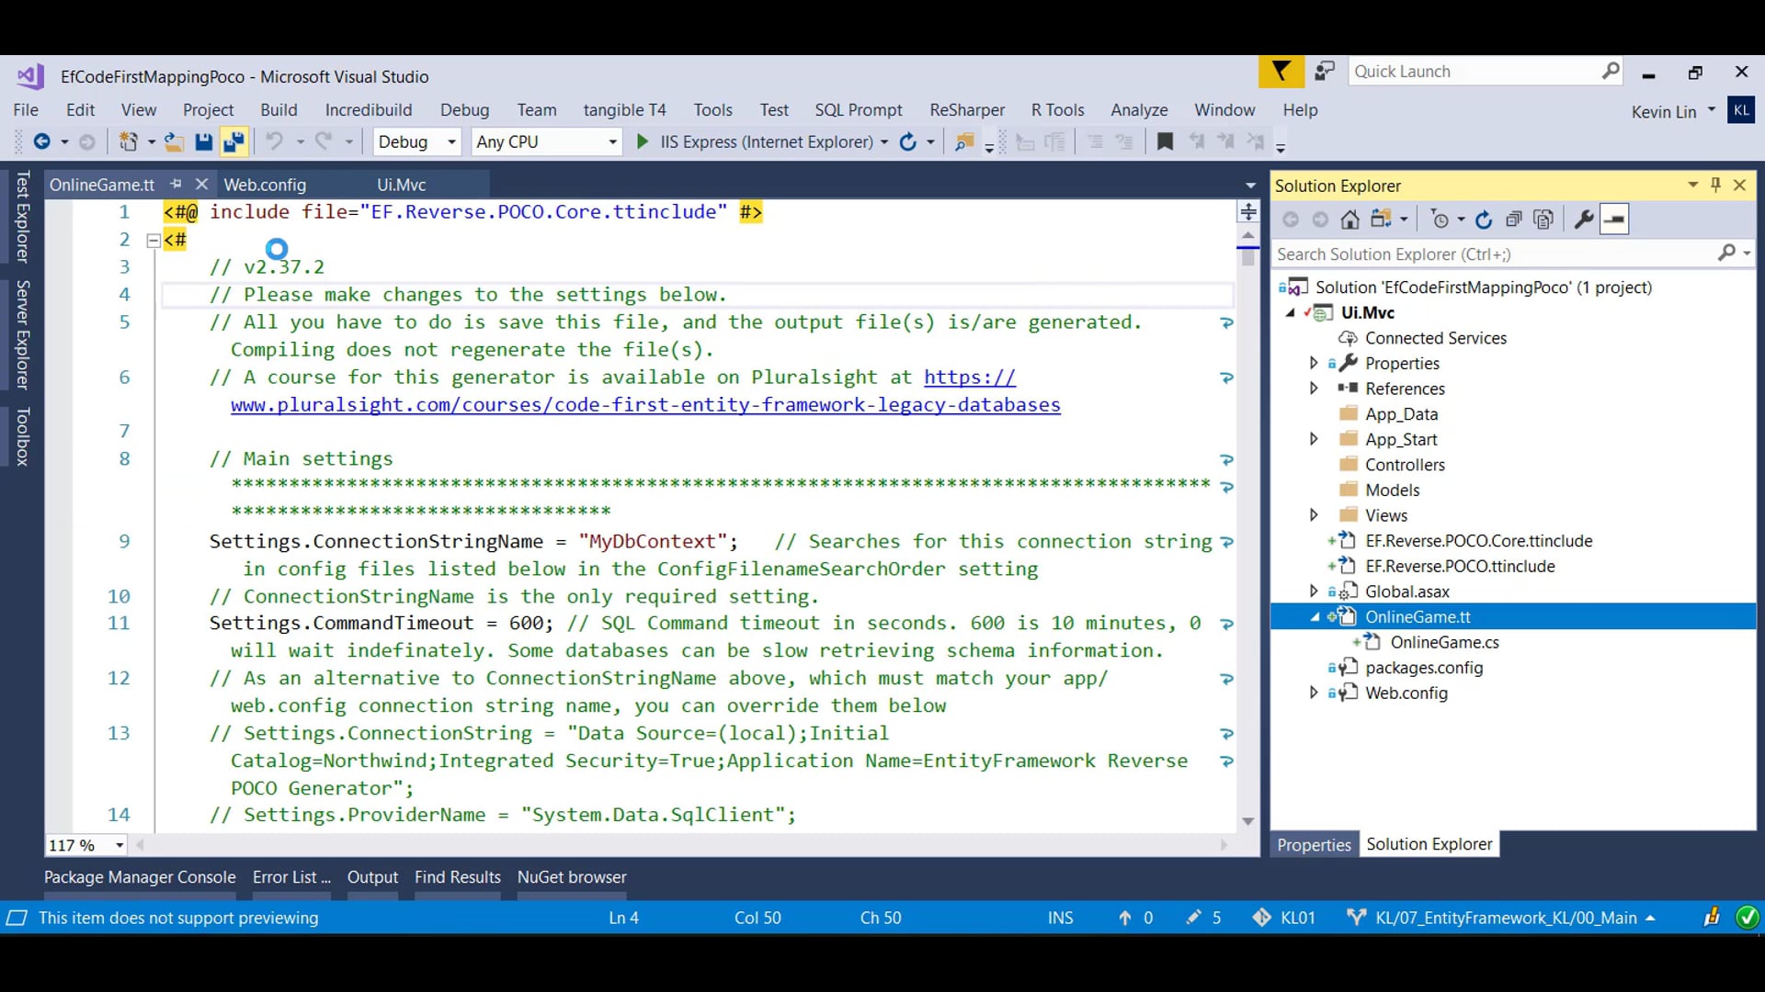Click the notifications flag icon
Image resolution: width=1765 pixels, height=992 pixels.
(x=1281, y=72)
